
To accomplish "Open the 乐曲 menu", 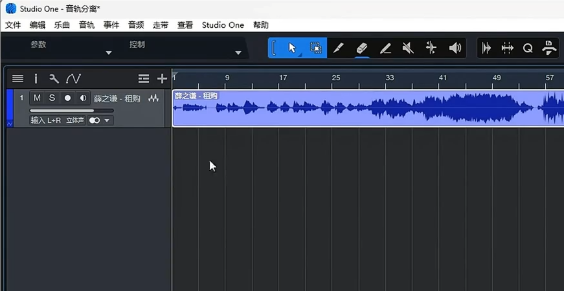I will click(x=62, y=25).
